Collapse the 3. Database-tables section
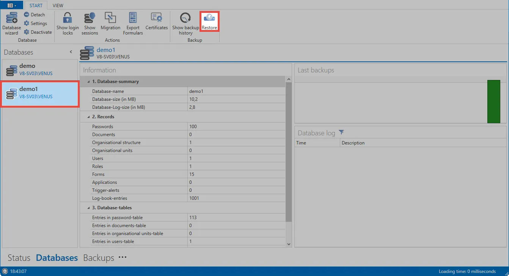The width and height of the screenshot is (509, 276). point(89,208)
